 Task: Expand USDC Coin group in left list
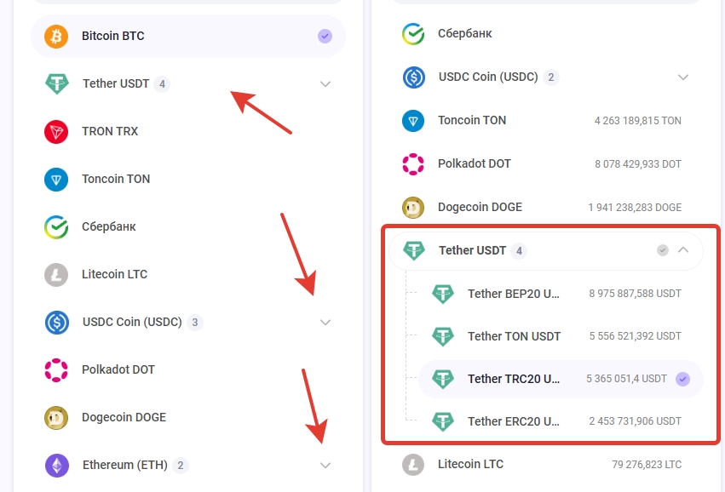[325, 323]
